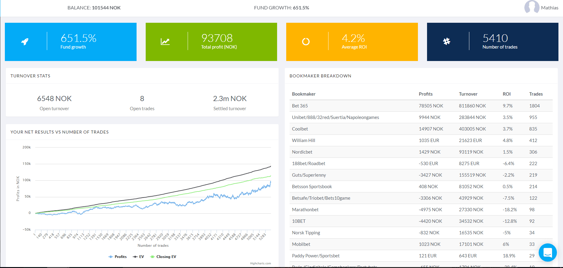Click the line chart icon in Total profit card

coord(165,42)
